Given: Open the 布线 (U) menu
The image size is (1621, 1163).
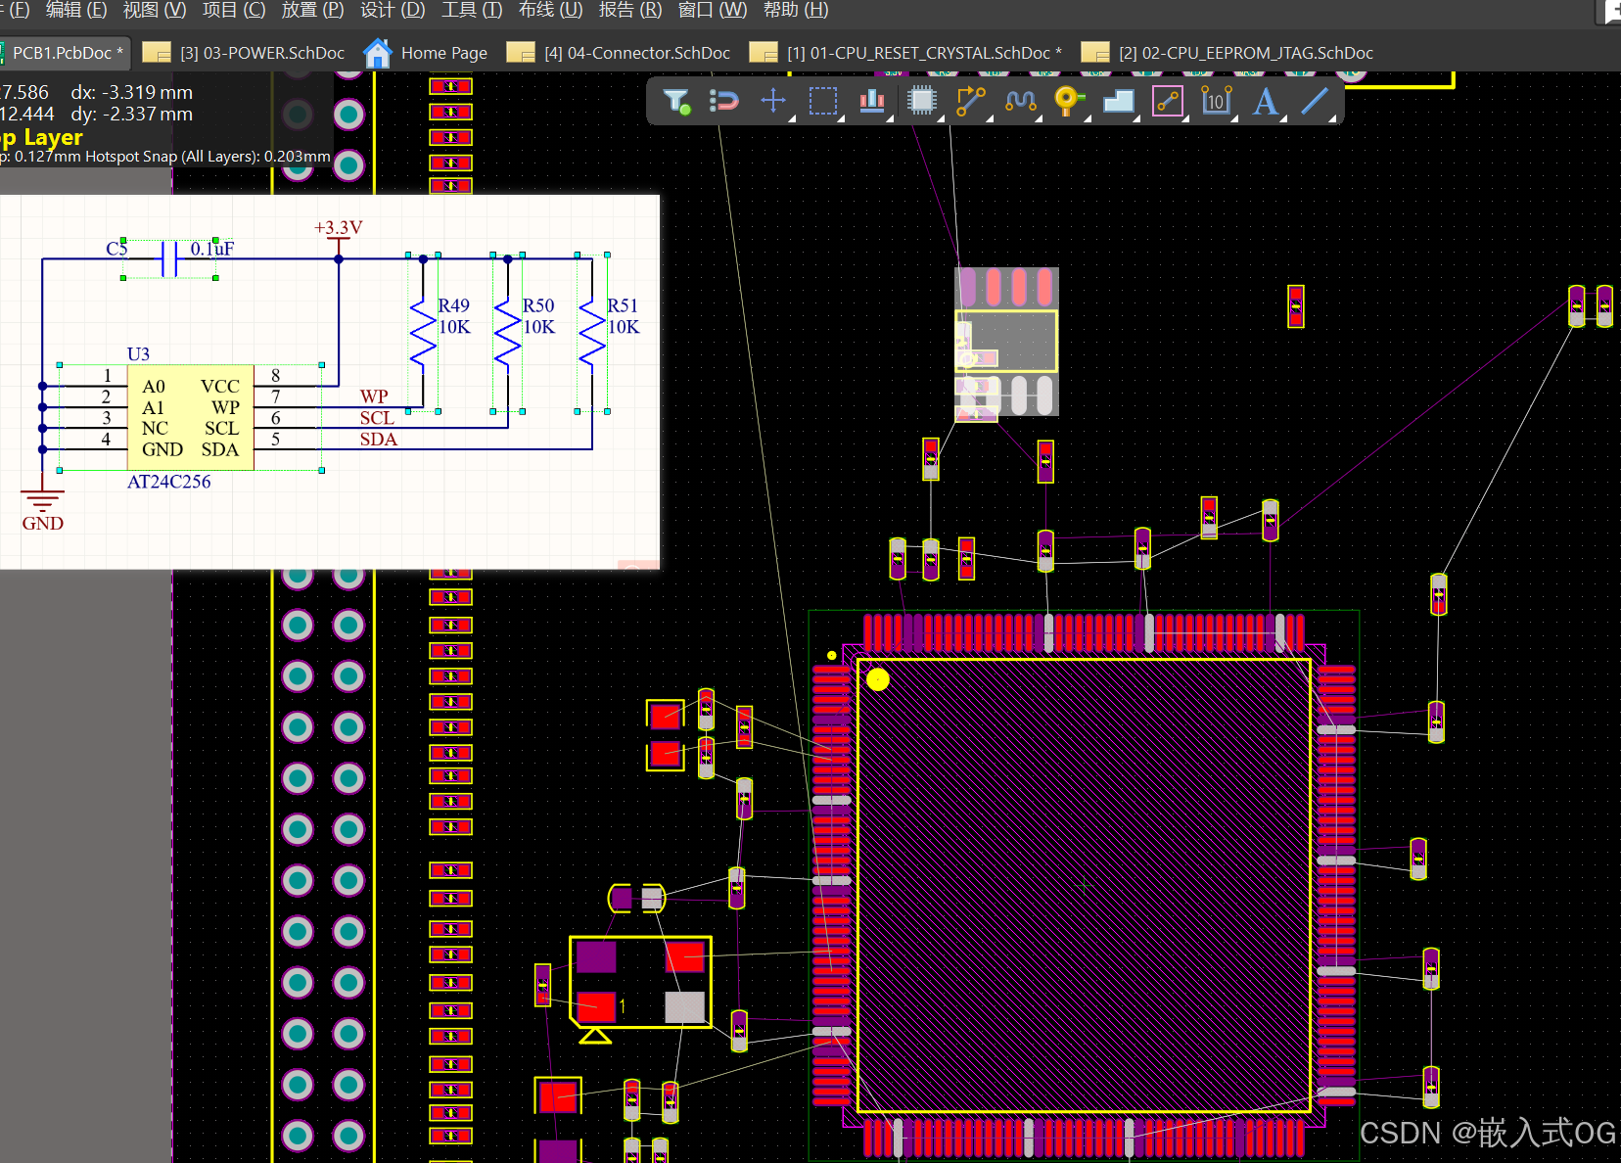Looking at the screenshot, I should tap(550, 10).
